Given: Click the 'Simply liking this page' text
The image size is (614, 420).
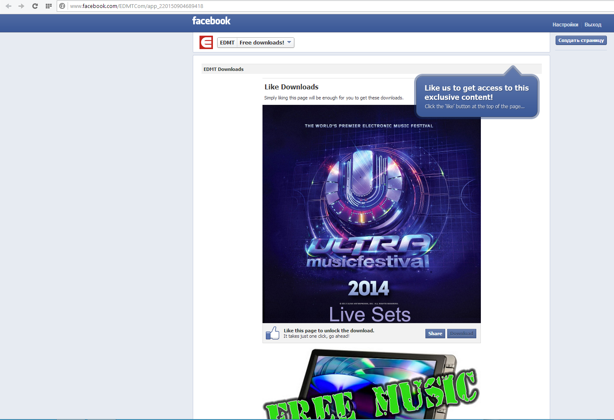Looking at the screenshot, I should (334, 98).
